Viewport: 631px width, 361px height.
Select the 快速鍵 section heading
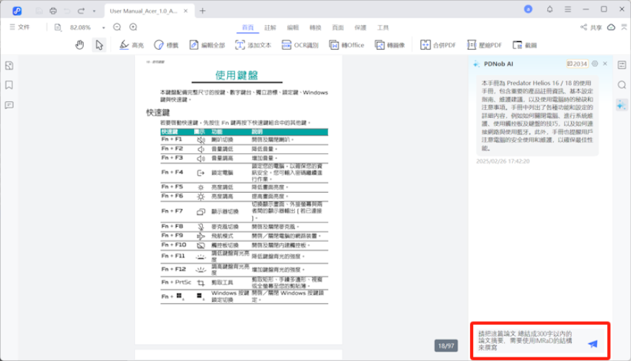pyautogui.click(x=158, y=113)
